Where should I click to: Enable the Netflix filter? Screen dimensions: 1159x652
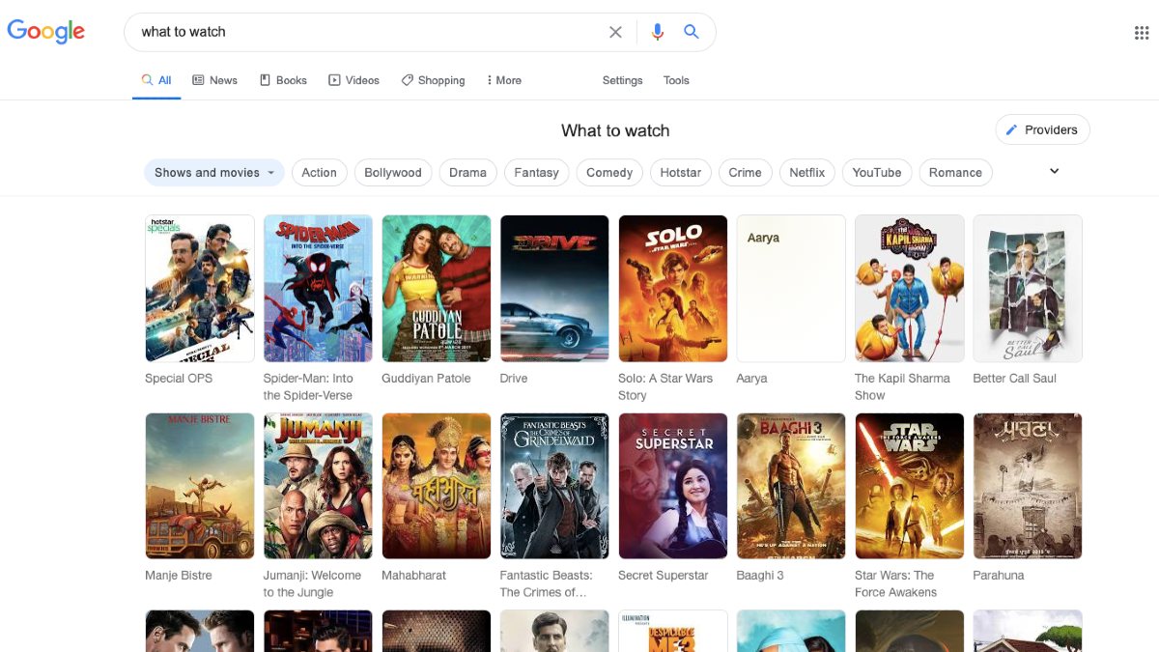[x=806, y=172]
